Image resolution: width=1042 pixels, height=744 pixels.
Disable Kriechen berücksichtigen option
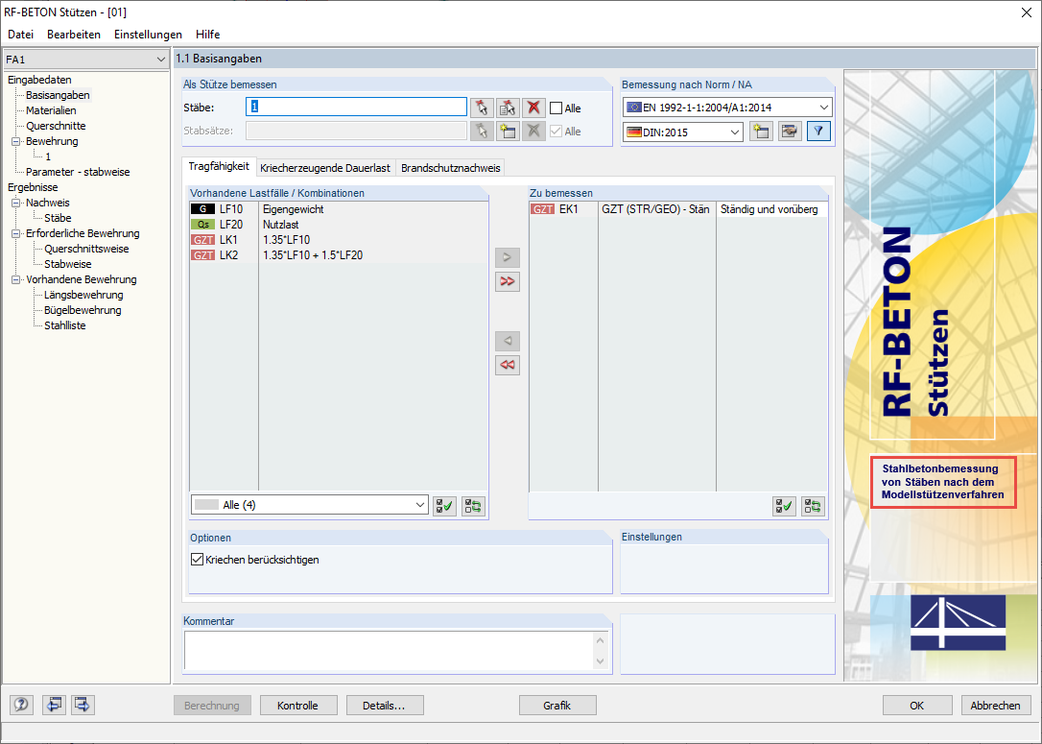click(x=197, y=559)
